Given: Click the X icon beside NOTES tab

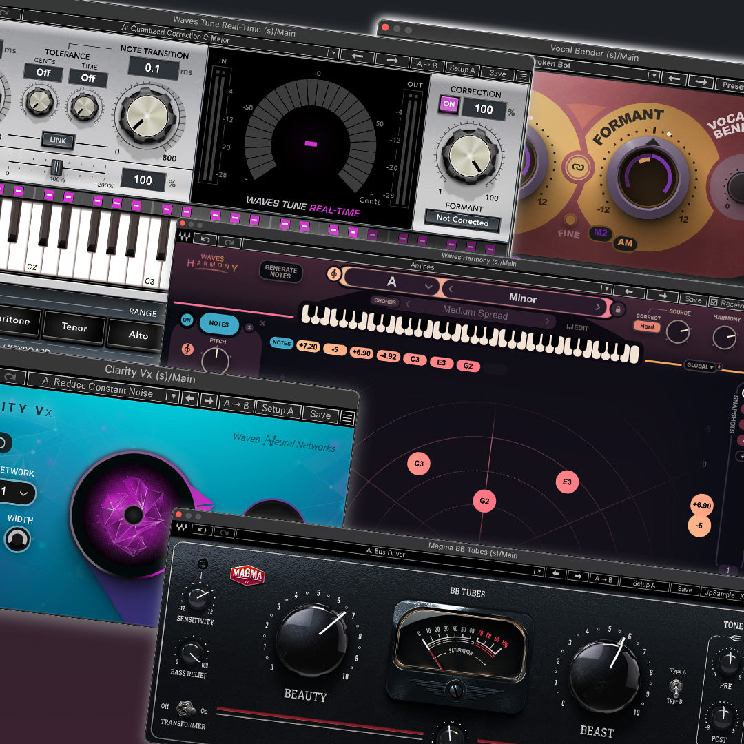Looking at the screenshot, I should pyautogui.click(x=262, y=323).
